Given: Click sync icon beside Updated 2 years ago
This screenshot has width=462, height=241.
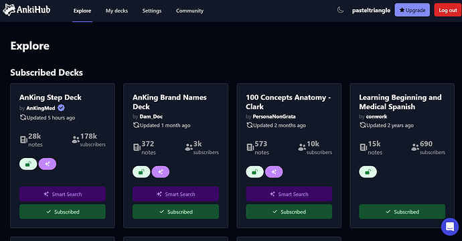Looking at the screenshot, I should 362,125.
